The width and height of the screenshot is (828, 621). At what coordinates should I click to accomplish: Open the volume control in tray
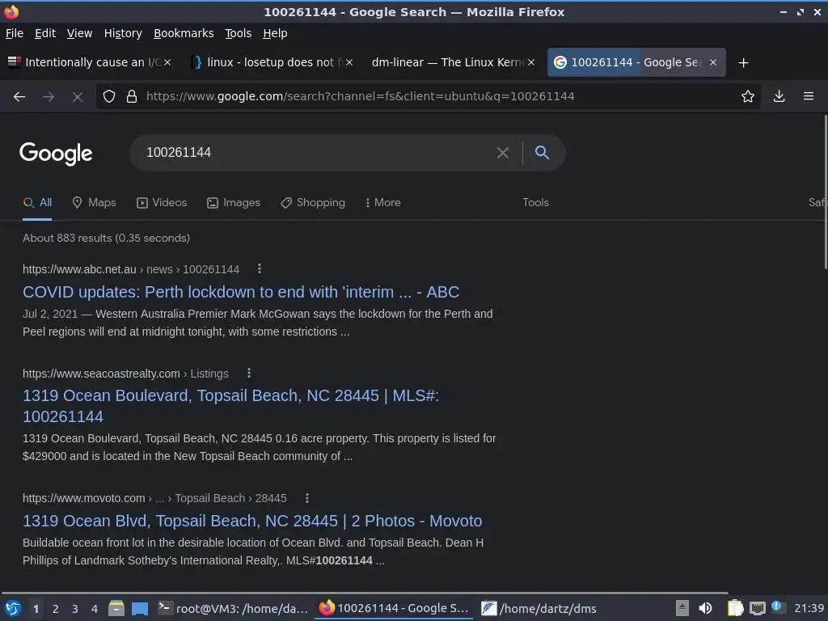tap(705, 609)
